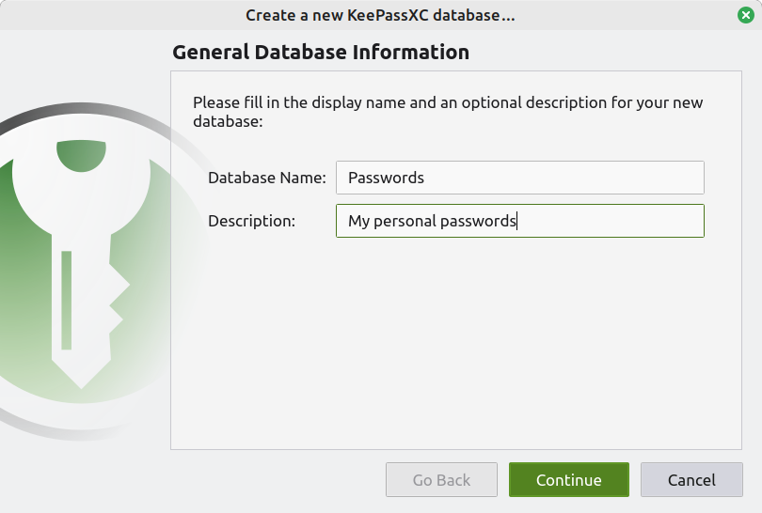Click the 'Please fill in the display name' instruction text

tap(448, 112)
